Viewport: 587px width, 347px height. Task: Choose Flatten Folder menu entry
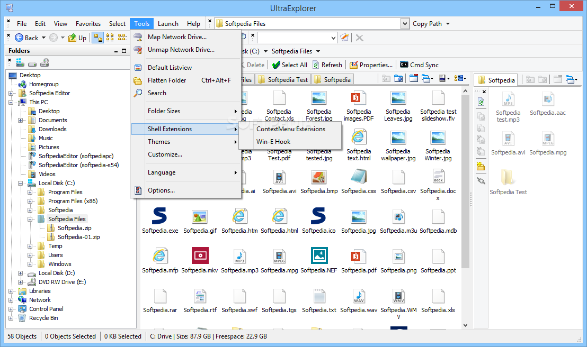coord(185,80)
